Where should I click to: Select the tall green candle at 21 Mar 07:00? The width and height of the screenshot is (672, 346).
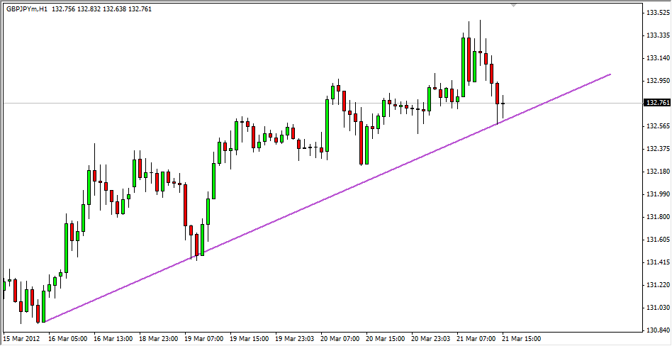coord(464,67)
